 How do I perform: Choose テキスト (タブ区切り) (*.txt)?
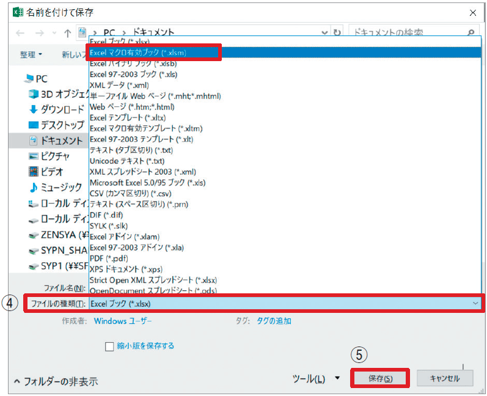pos(285,150)
